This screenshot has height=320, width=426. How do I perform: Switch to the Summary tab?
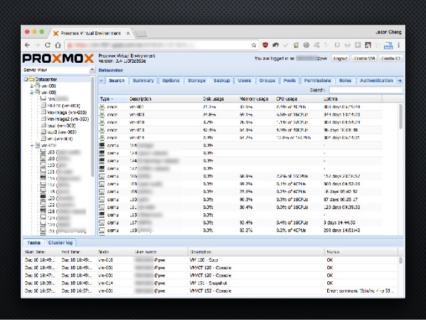pyautogui.click(x=143, y=80)
